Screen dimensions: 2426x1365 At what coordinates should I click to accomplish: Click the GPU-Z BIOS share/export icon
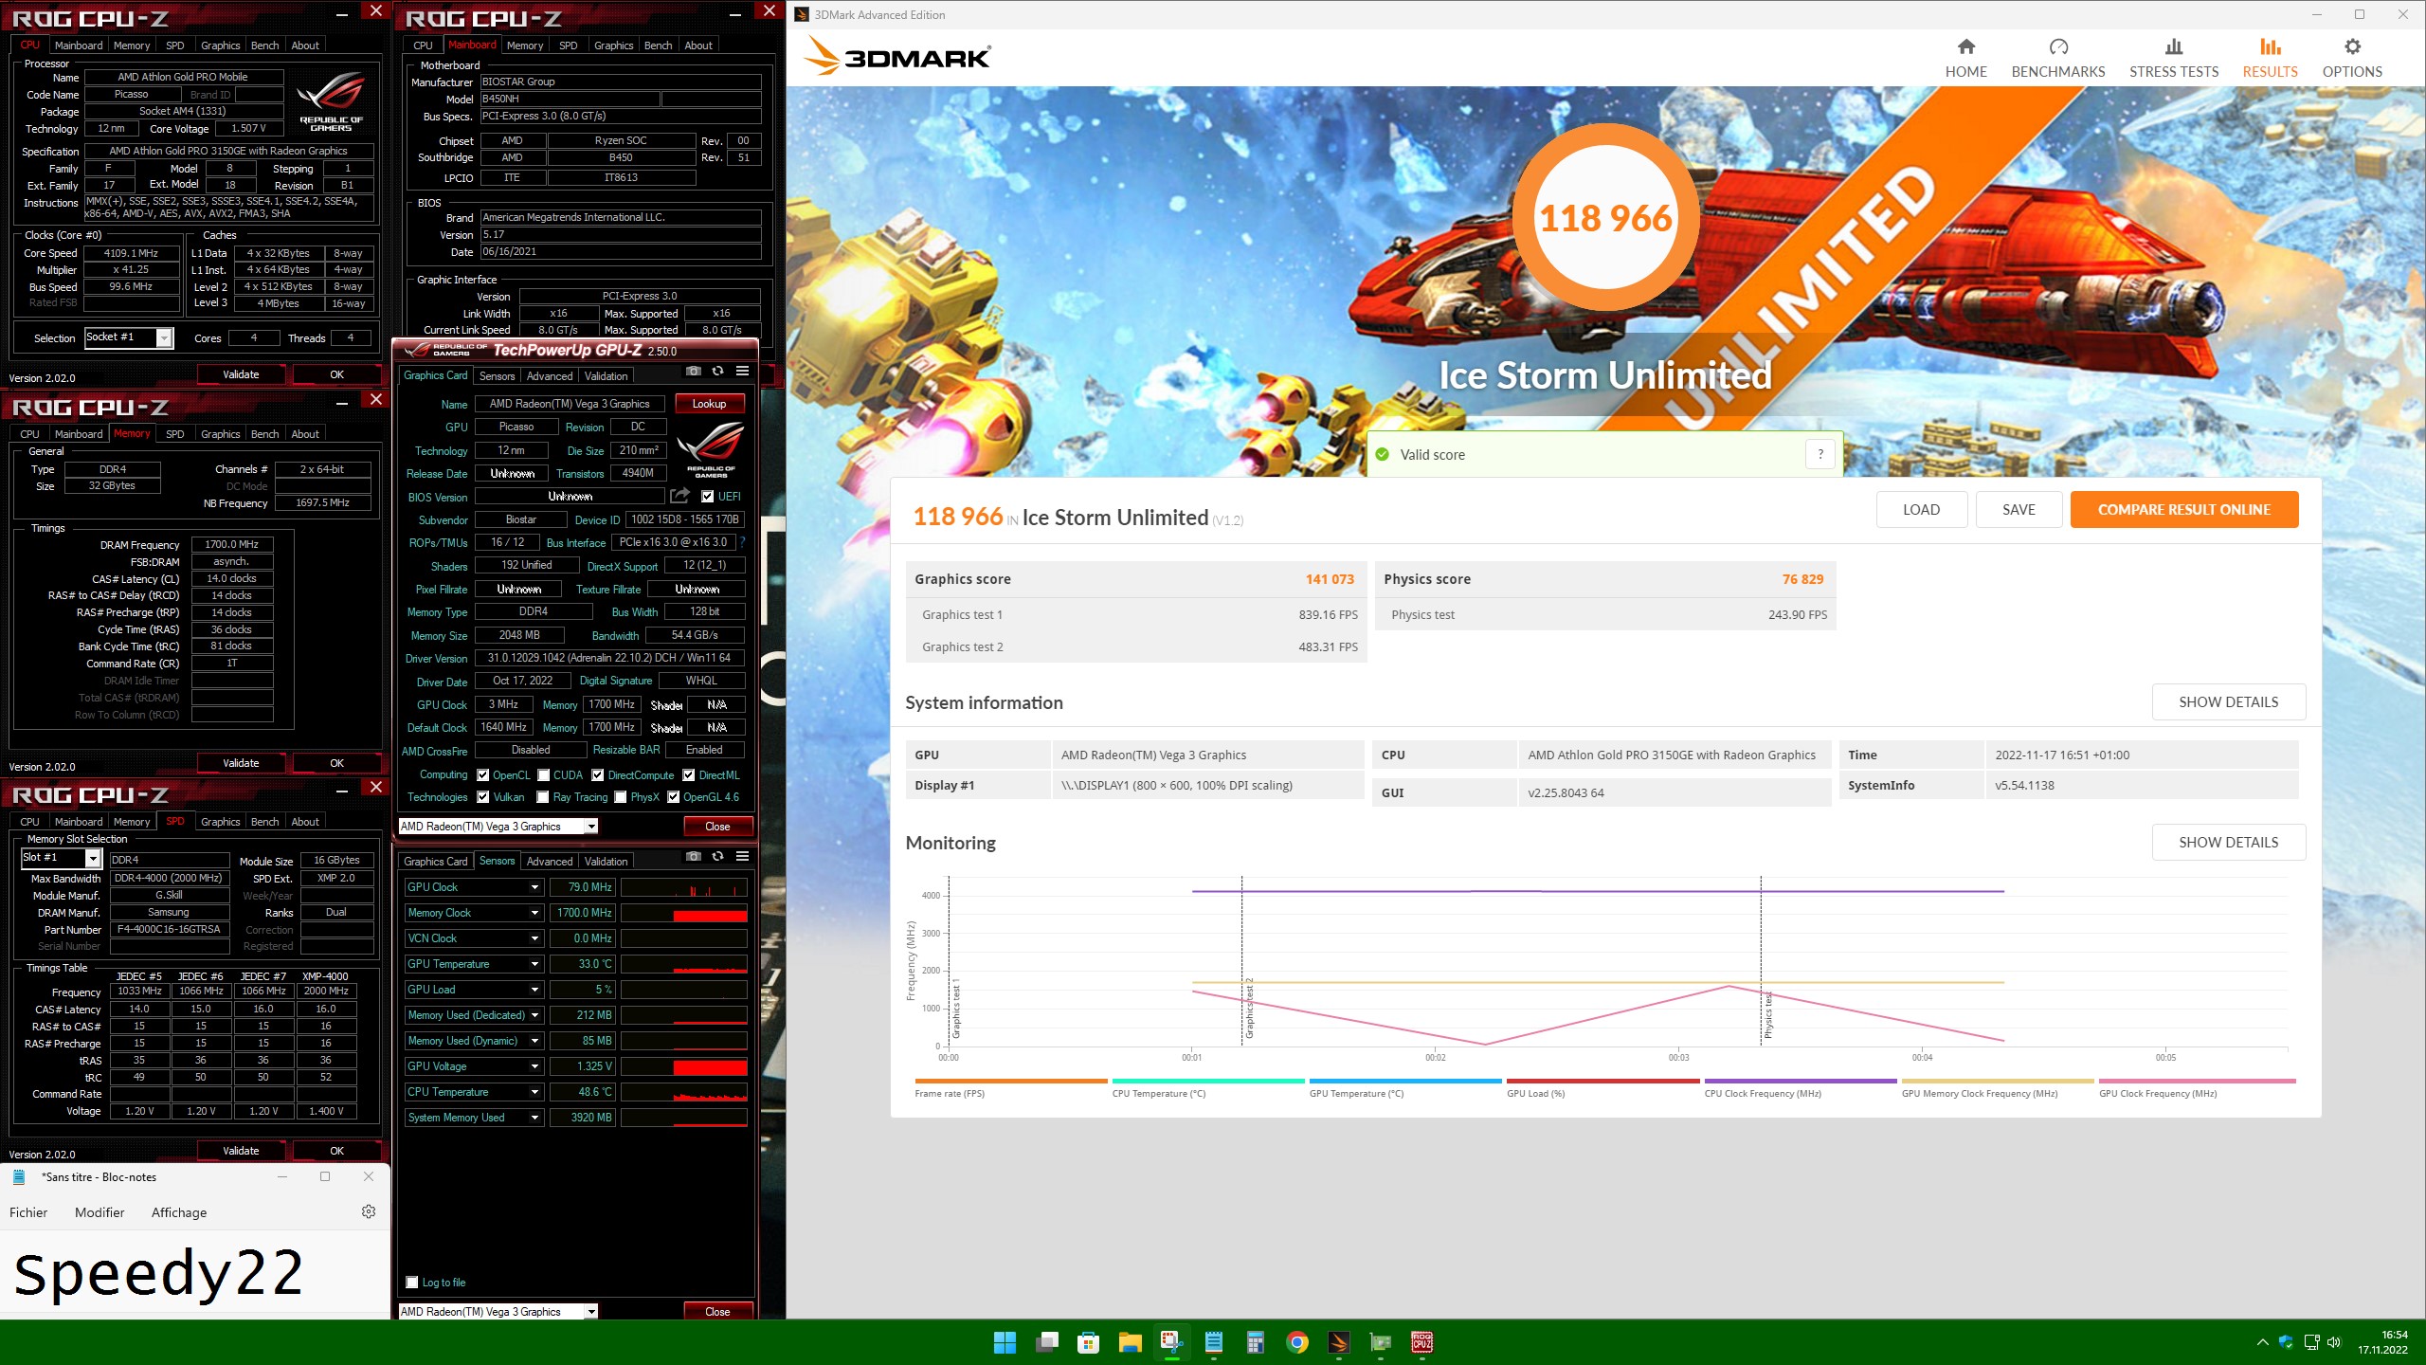point(679,496)
